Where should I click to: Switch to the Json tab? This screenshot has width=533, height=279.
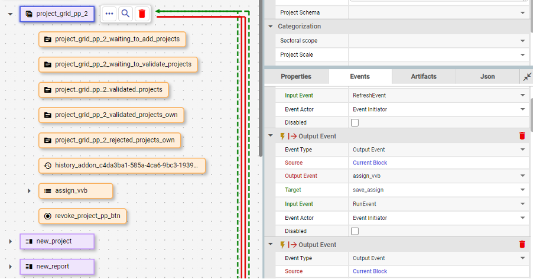coord(487,77)
